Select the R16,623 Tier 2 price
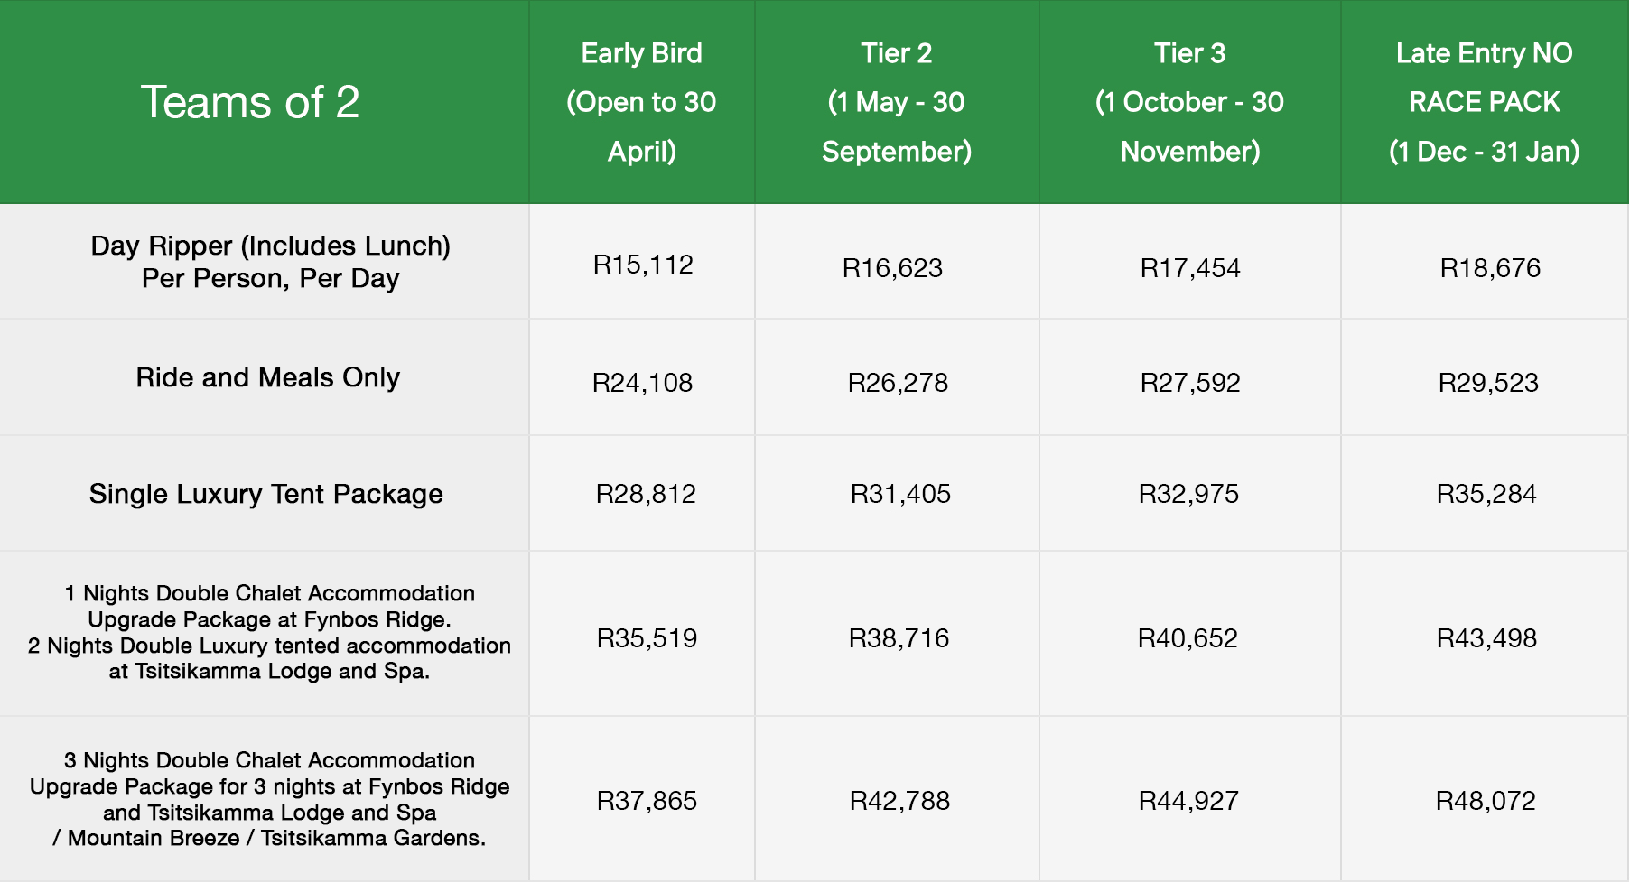 click(x=892, y=268)
